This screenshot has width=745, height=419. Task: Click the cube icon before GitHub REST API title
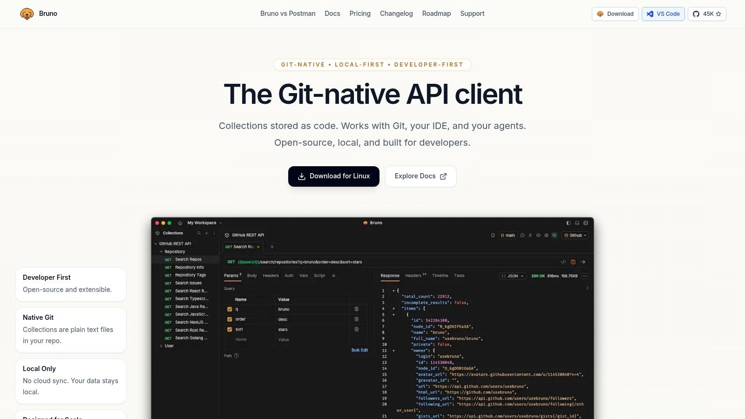pos(227,235)
